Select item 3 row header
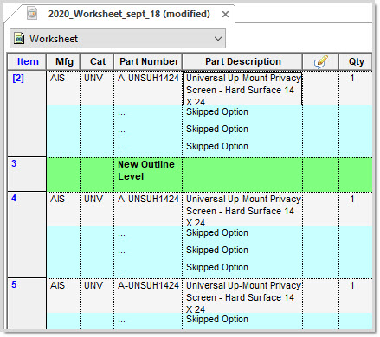The height and width of the screenshot is (337, 380). tap(27, 175)
